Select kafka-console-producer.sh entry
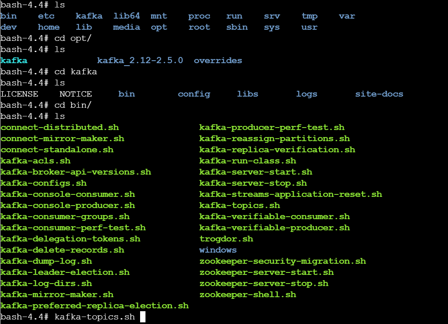 [x=68, y=205]
